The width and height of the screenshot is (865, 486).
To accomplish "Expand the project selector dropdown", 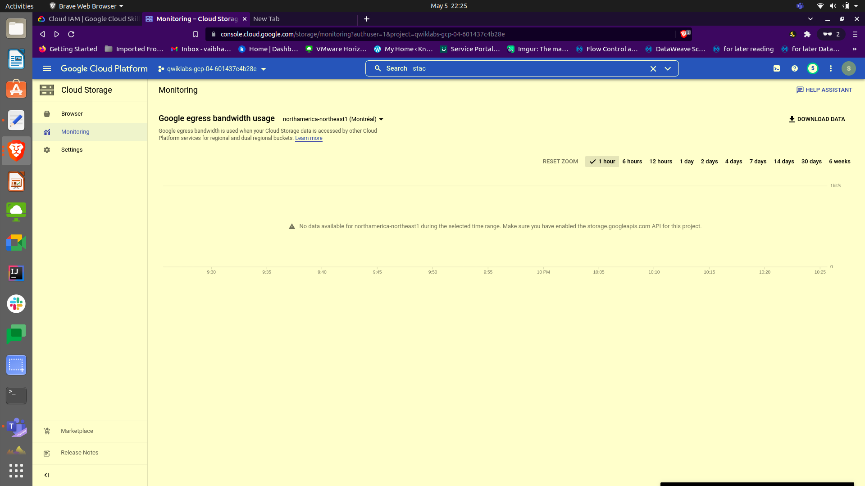I will 264,69.
